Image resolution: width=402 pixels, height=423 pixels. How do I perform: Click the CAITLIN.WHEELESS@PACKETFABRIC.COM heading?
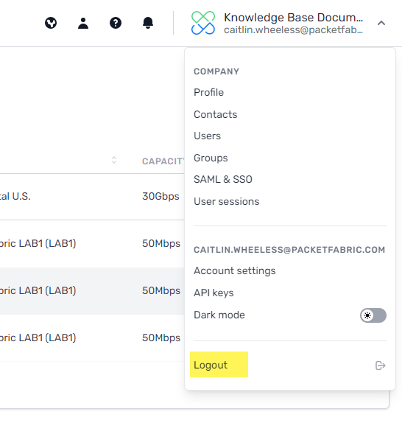pos(289,250)
